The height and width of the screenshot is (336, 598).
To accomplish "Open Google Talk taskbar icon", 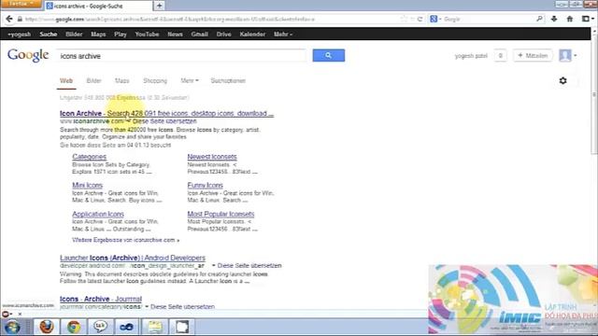I will click(100, 327).
